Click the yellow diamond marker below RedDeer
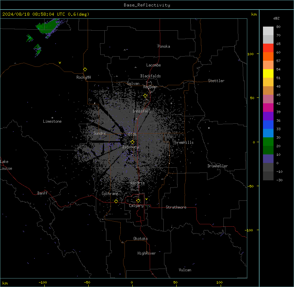Image resolution: width=294 pixels, height=287 pixels. (145, 96)
